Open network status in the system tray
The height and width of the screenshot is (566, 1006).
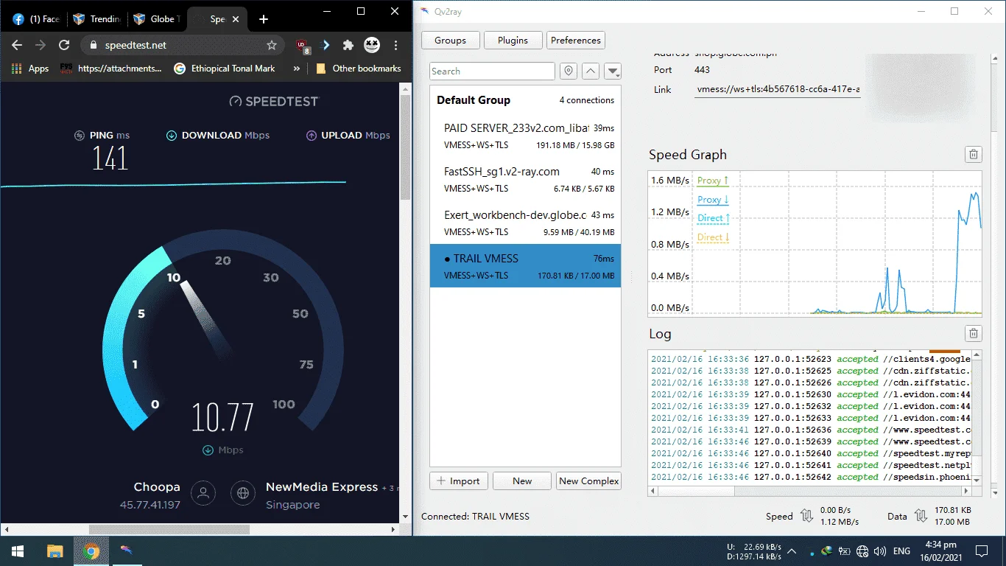(862, 551)
